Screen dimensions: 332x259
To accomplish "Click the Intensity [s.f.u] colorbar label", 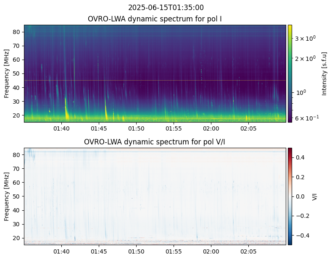I will click(324, 73).
